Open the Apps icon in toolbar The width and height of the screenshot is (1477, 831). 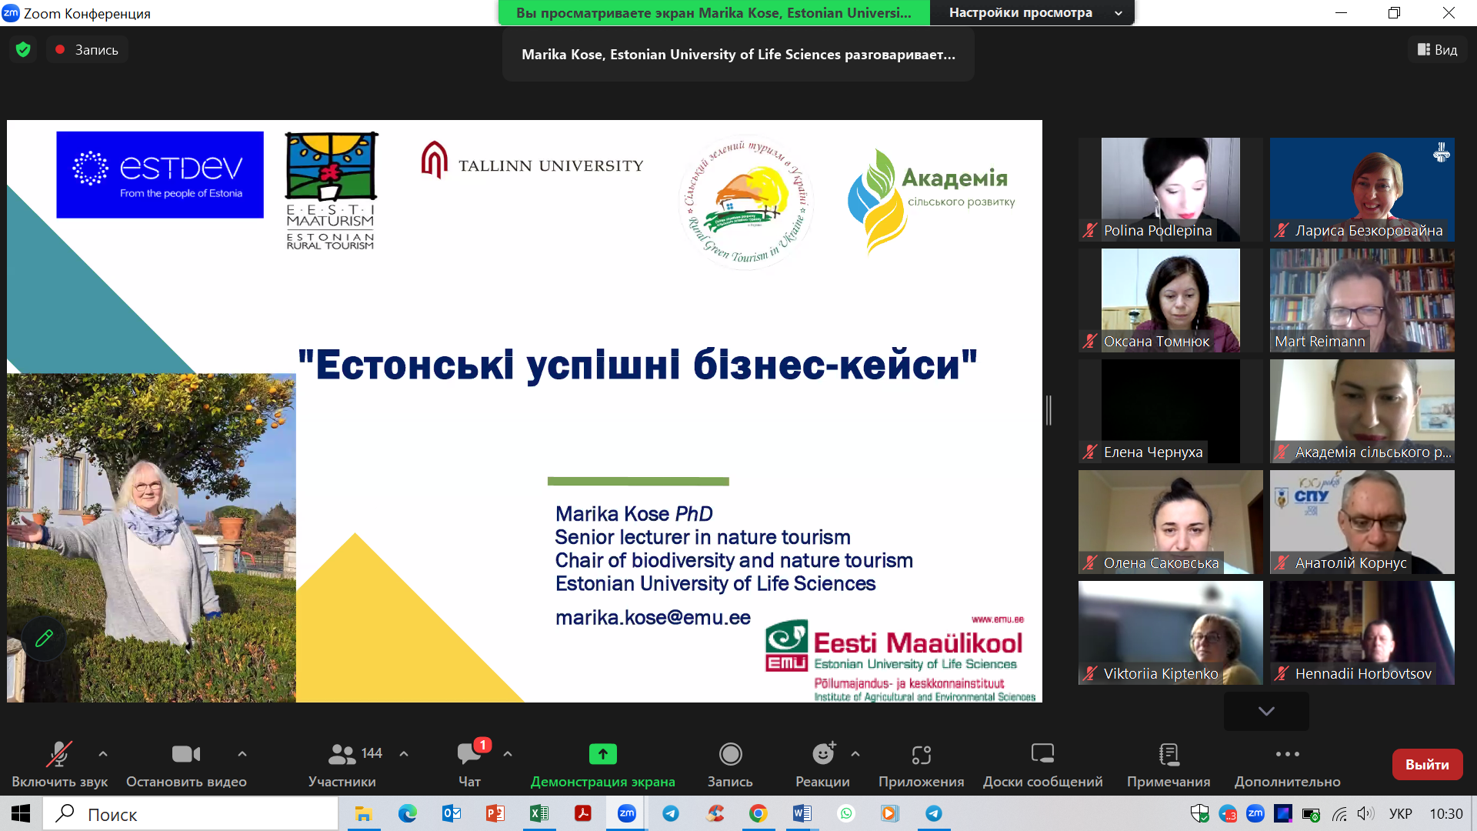921,754
